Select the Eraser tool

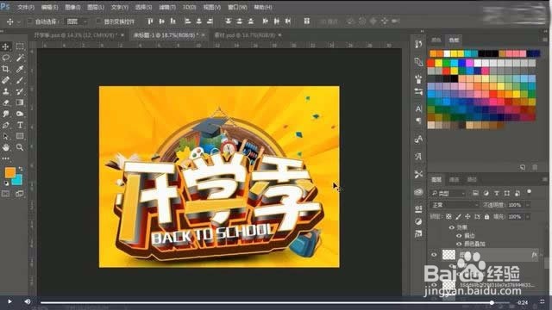coord(6,102)
